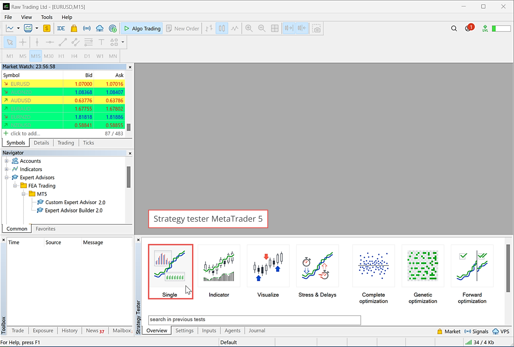This screenshot has width=514, height=347.
Task: Open the Inputs tab in Strategy Tester
Action: 209,331
